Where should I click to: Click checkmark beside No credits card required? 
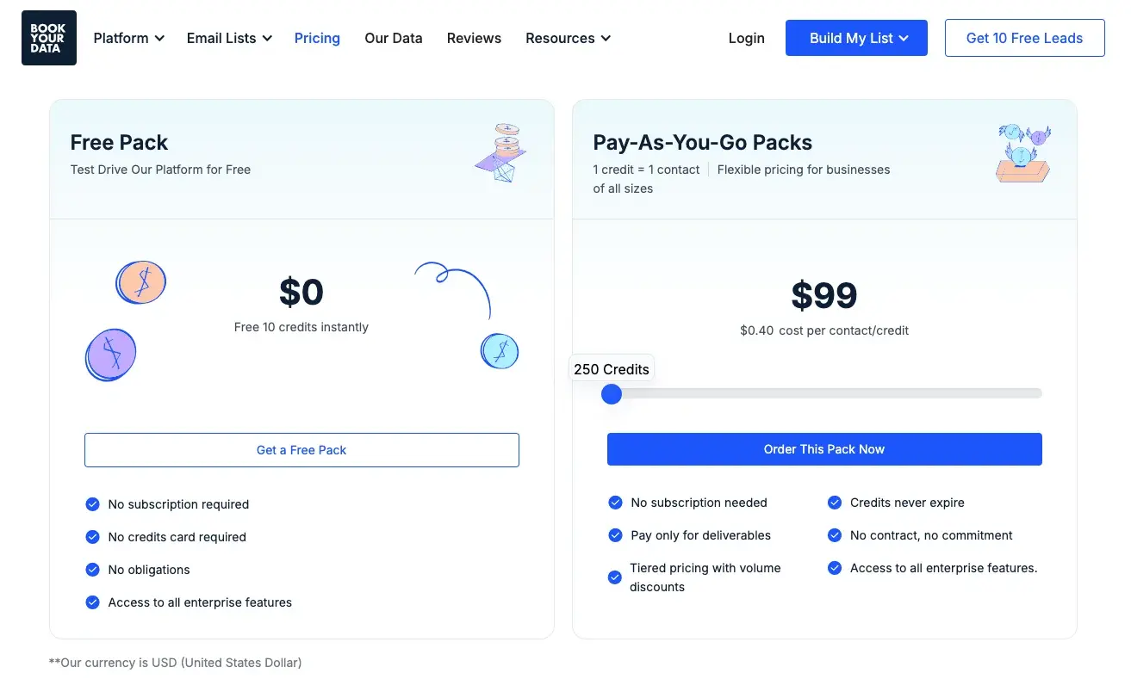click(92, 537)
